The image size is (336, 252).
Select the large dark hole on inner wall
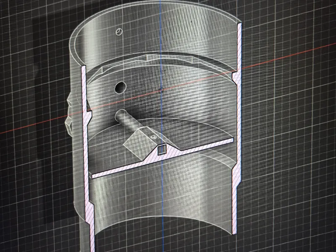[x=121, y=87]
